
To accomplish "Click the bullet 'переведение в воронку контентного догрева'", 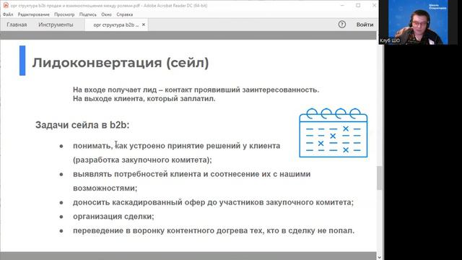I will tap(214, 230).
